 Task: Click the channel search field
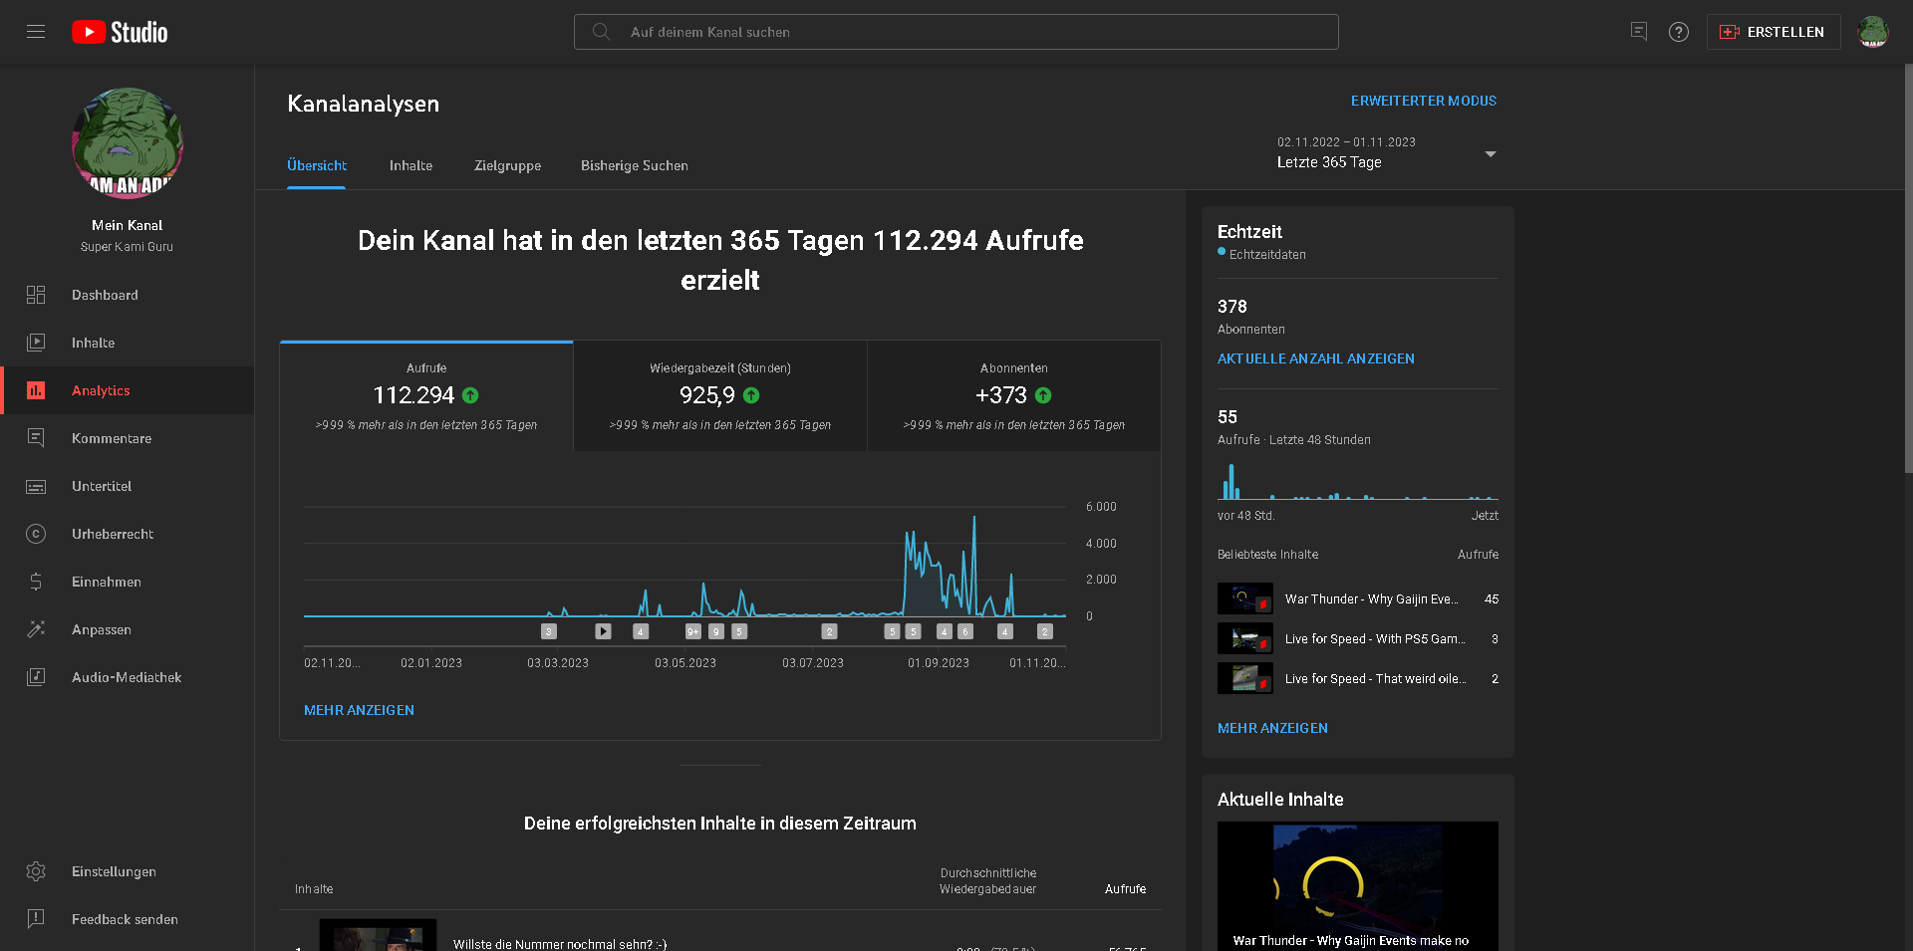click(x=956, y=32)
